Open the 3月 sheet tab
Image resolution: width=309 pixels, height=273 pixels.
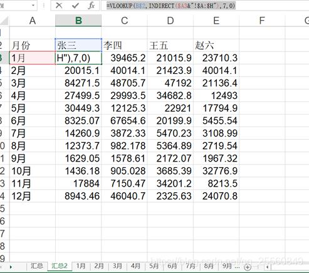[117, 266]
